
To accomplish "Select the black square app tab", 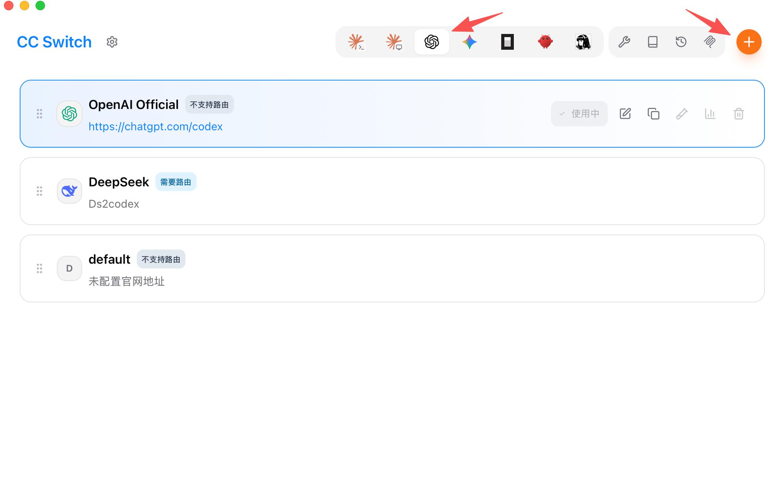I will click(x=508, y=42).
